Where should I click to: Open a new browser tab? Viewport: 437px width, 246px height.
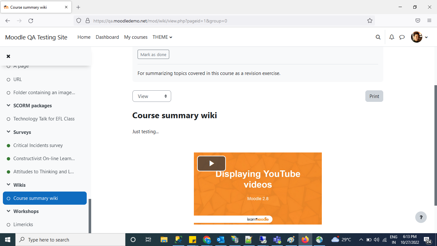(x=78, y=7)
